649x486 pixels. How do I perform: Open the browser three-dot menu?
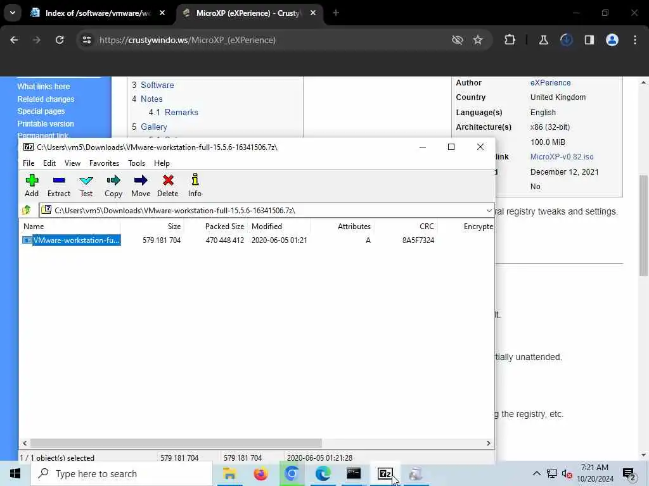click(x=635, y=40)
